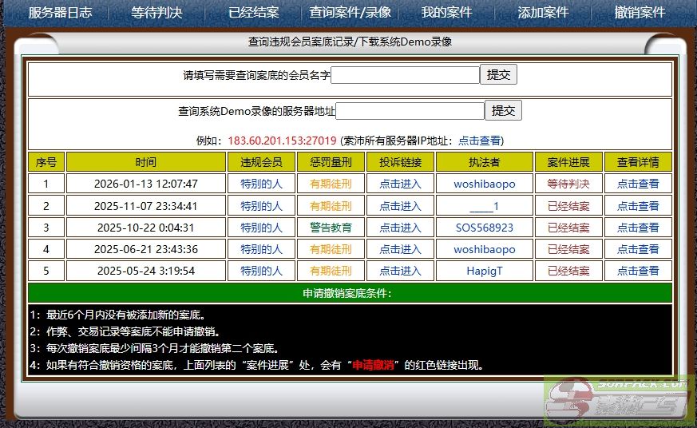Open enforcer HapigT profile link
This screenshot has width=697, height=428.
484,271
